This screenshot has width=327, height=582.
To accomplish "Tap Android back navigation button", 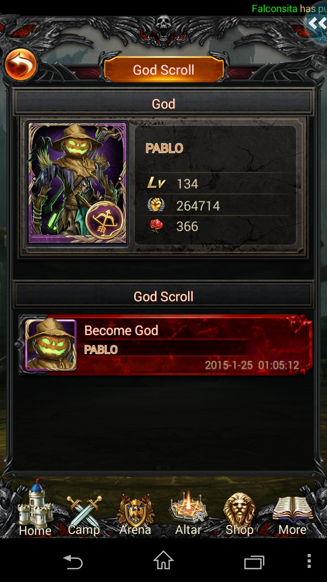I will [73, 562].
